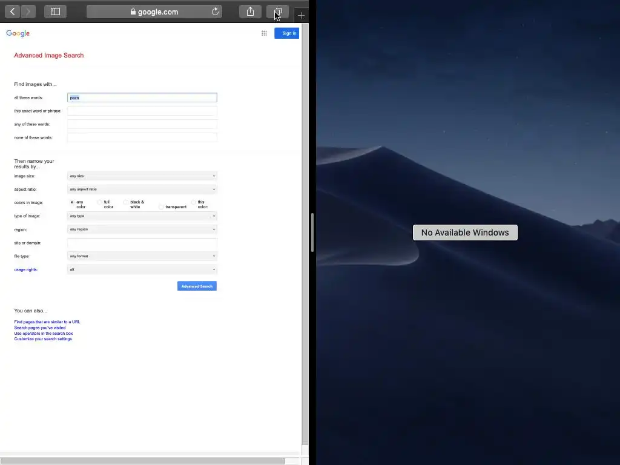Open Customize your search settings link

tap(43, 339)
